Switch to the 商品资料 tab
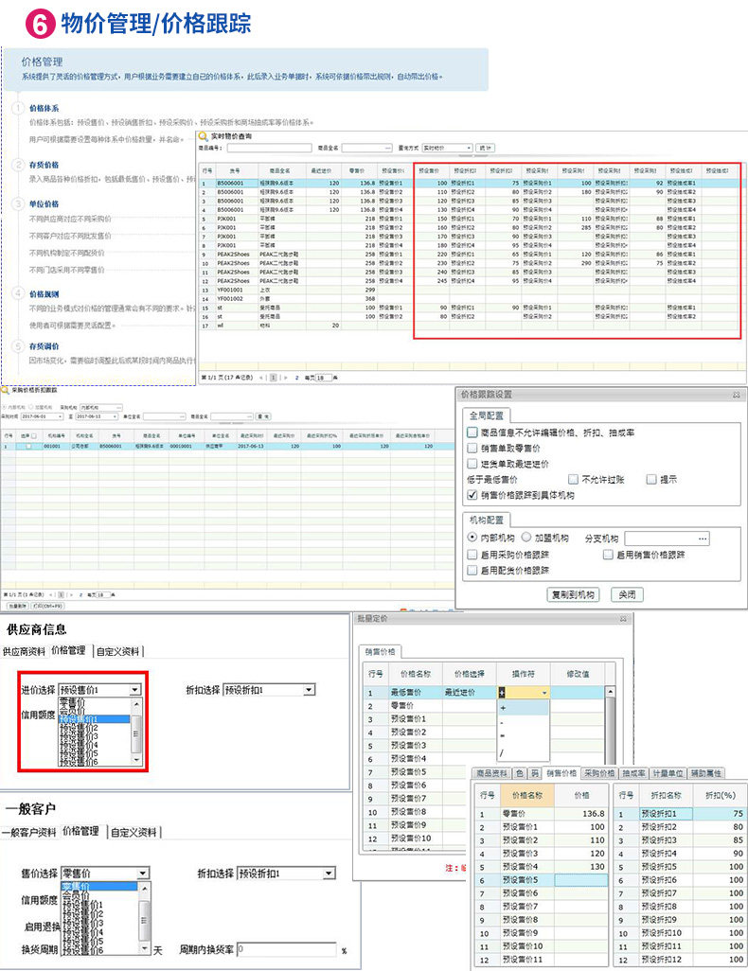The width and height of the screenshot is (748, 971). coord(492,773)
